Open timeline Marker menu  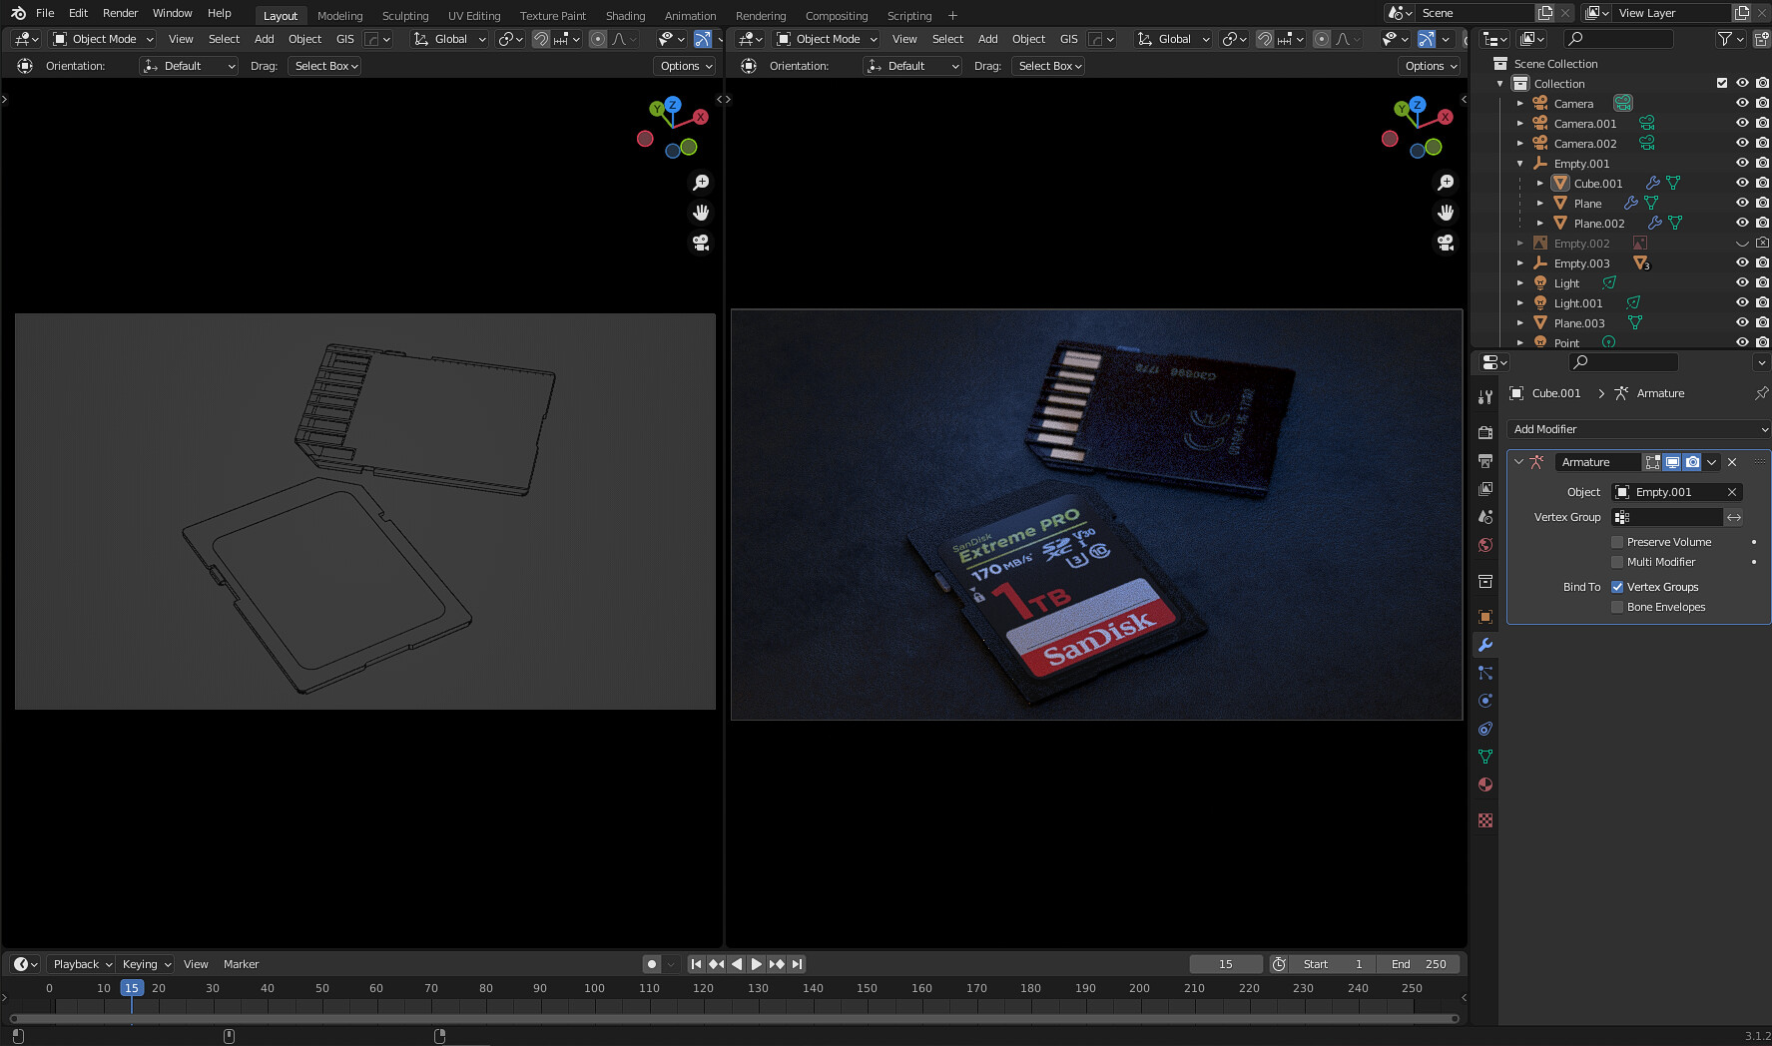(x=241, y=964)
